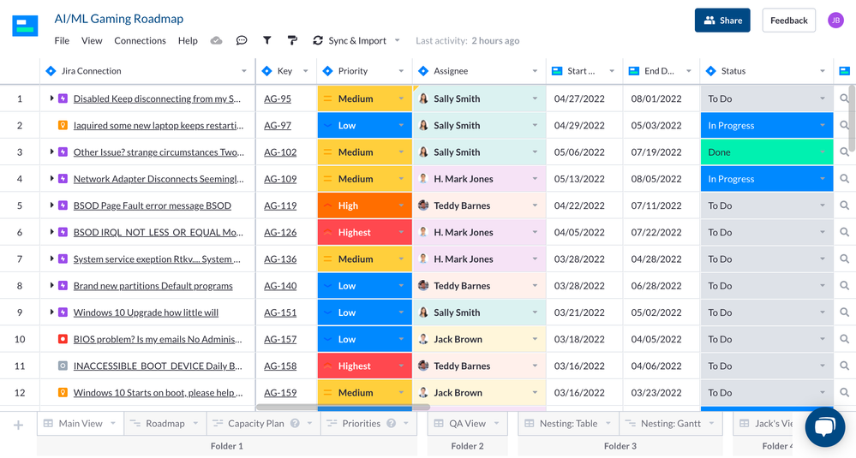
Task: Click the paint roller formatting icon
Action: (292, 40)
